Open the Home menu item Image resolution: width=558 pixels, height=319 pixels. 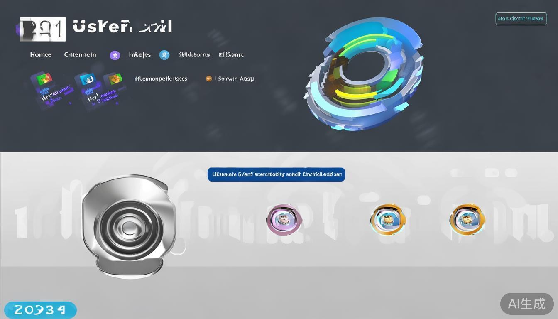pyautogui.click(x=41, y=55)
